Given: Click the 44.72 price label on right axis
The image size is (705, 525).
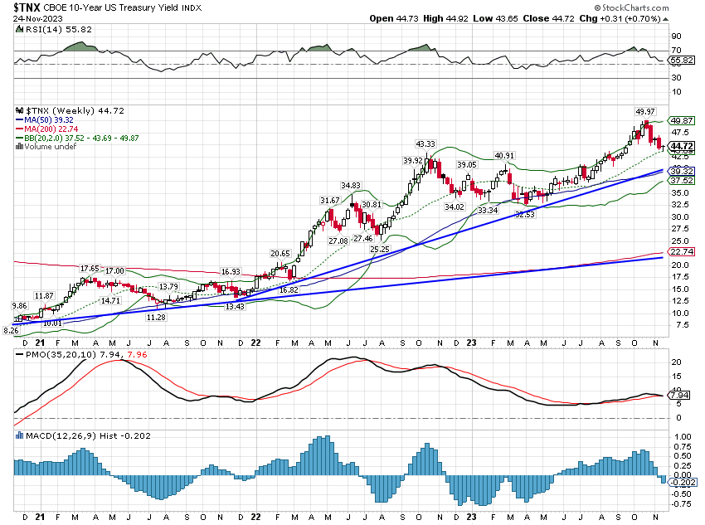Looking at the screenshot, I should (683, 145).
